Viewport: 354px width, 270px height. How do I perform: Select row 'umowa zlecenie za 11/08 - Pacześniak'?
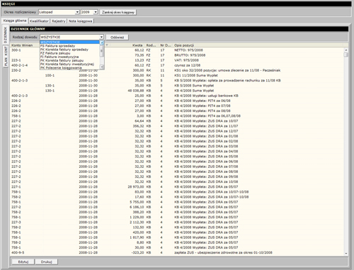[177, 70]
